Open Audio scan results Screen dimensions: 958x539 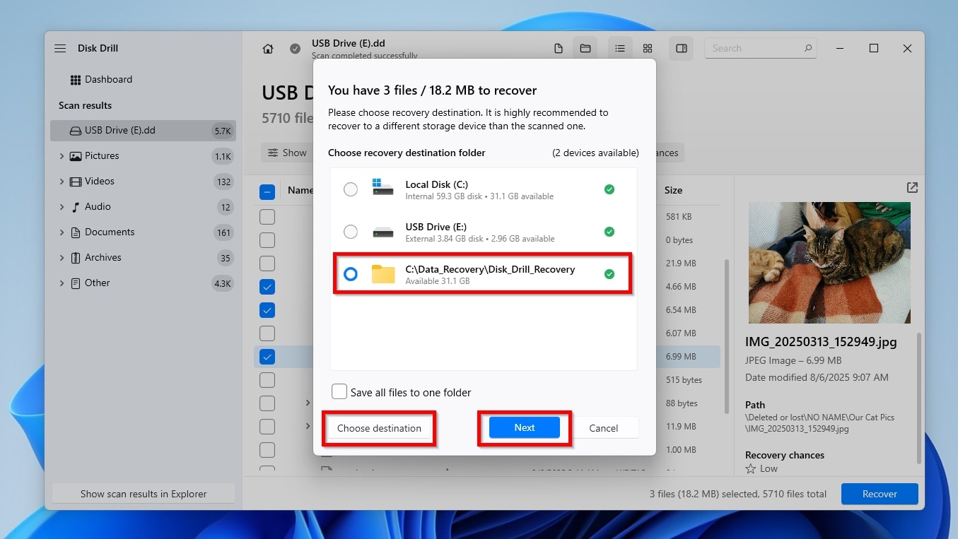click(x=98, y=207)
